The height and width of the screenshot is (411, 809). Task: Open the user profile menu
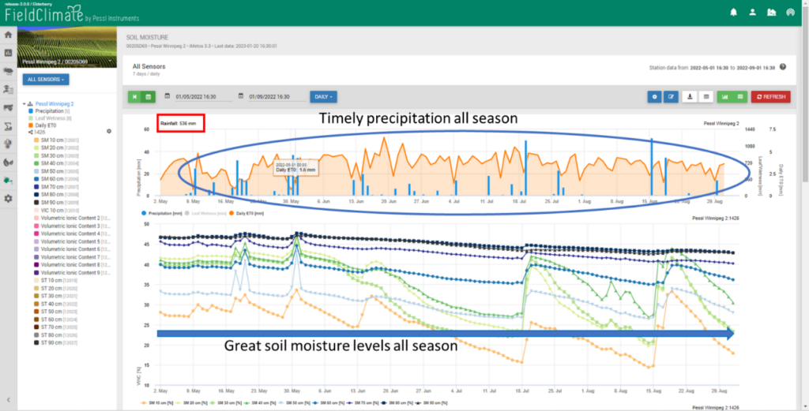[x=752, y=13]
